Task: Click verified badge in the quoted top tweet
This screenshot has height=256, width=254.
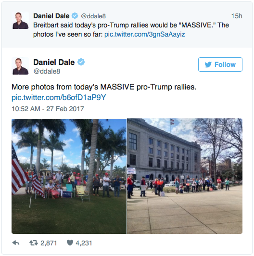Action: pos(75,16)
